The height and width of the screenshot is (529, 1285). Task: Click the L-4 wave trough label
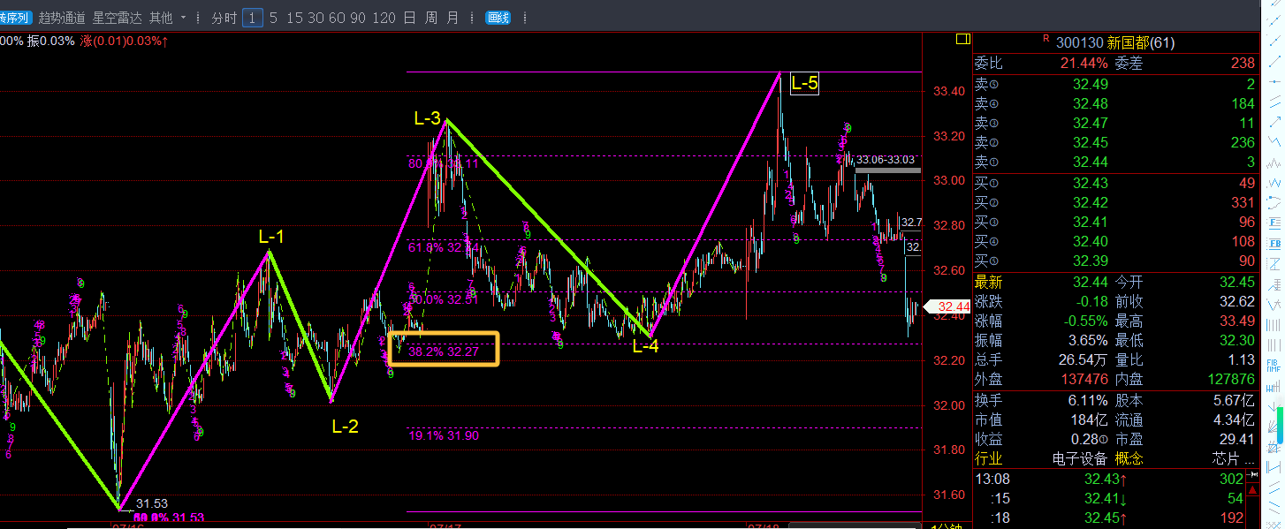(x=646, y=346)
